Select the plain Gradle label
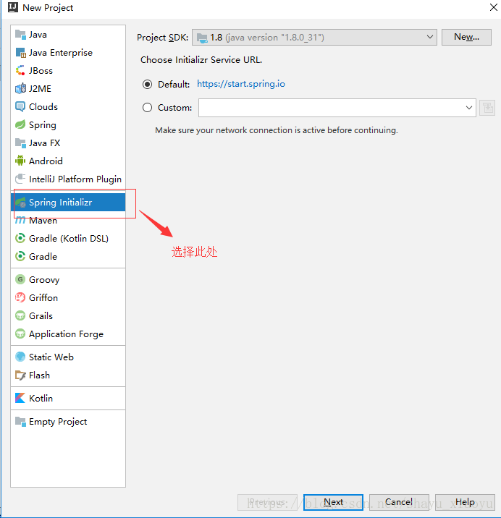The width and height of the screenshot is (501, 518). (x=43, y=256)
